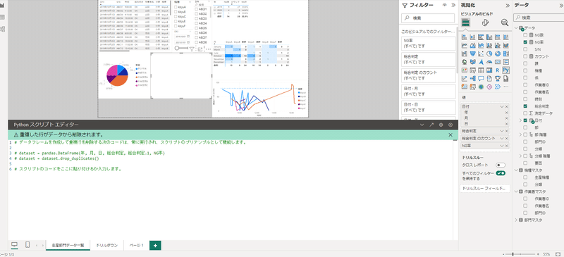The image size is (564, 257).
Task: Open the table view sidebar icon
Action: 3,17
